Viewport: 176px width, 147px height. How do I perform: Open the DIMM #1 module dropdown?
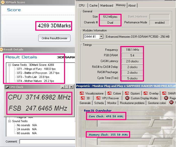coord(101,36)
